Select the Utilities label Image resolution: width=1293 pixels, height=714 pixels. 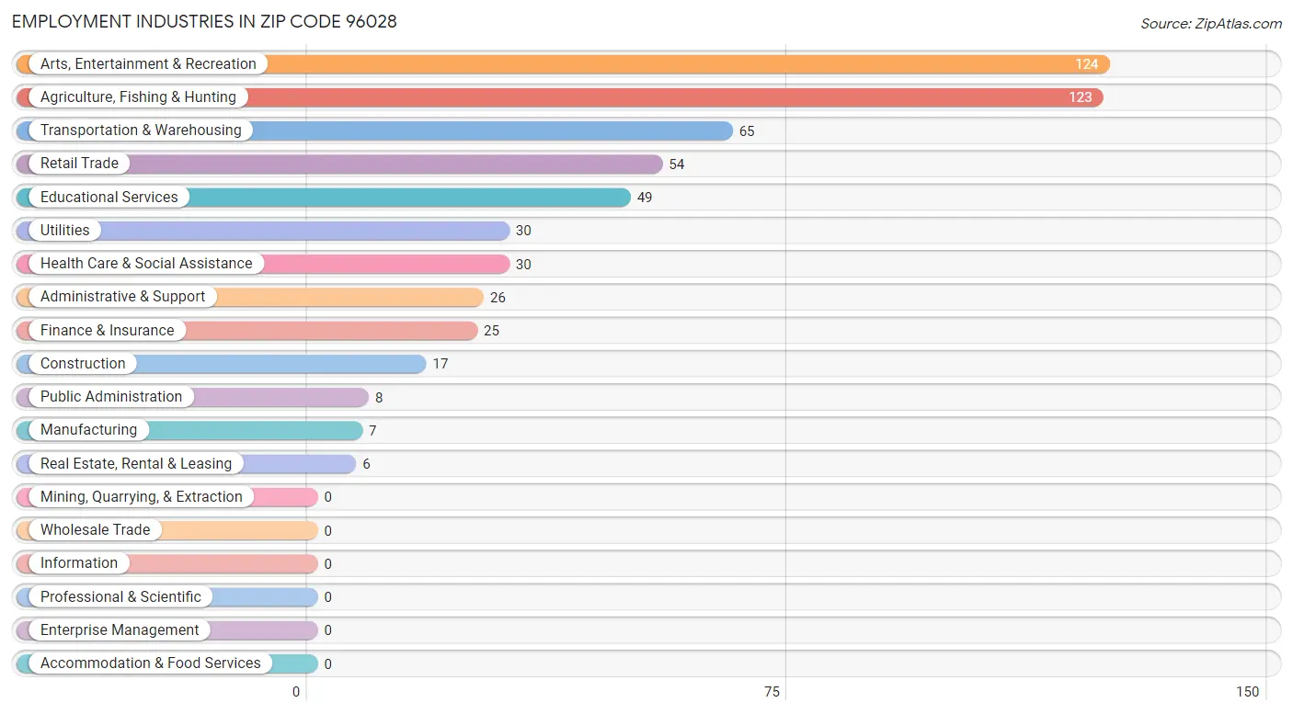[x=65, y=231]
